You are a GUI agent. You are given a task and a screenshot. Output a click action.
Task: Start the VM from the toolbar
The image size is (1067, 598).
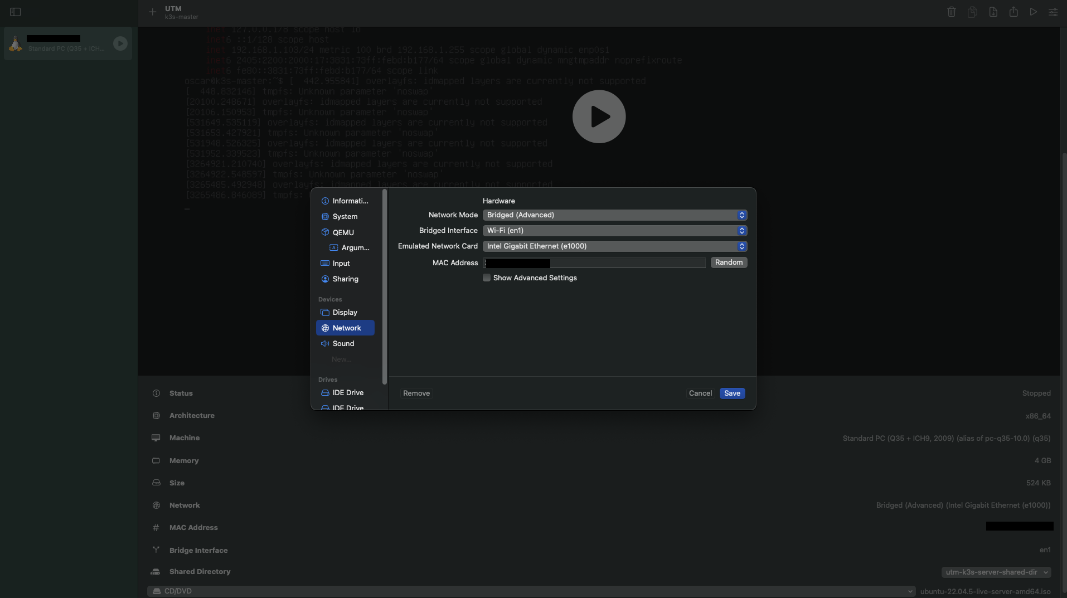click(1033, 12)
